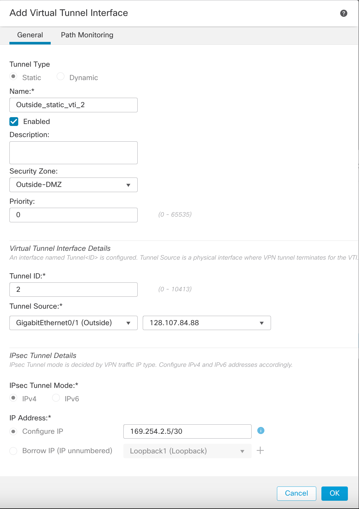The height and width of the screenshot is (509, 359).
Task: Click the IP address info icon
Action: pos(261,431)
